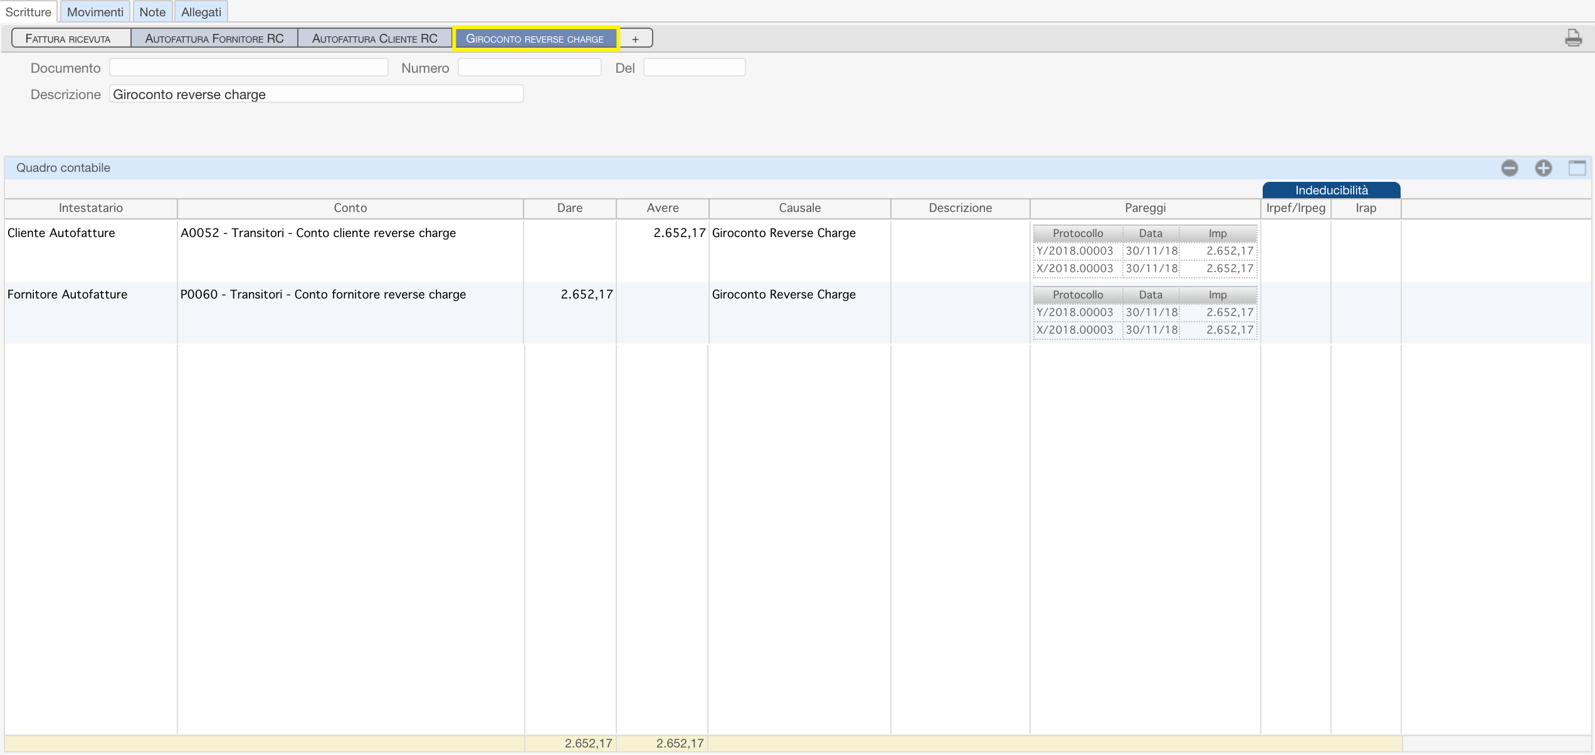Screen dimensions: 1595x755
Task: Select the Autofattura Cliente RC tab
Action: 375,38
